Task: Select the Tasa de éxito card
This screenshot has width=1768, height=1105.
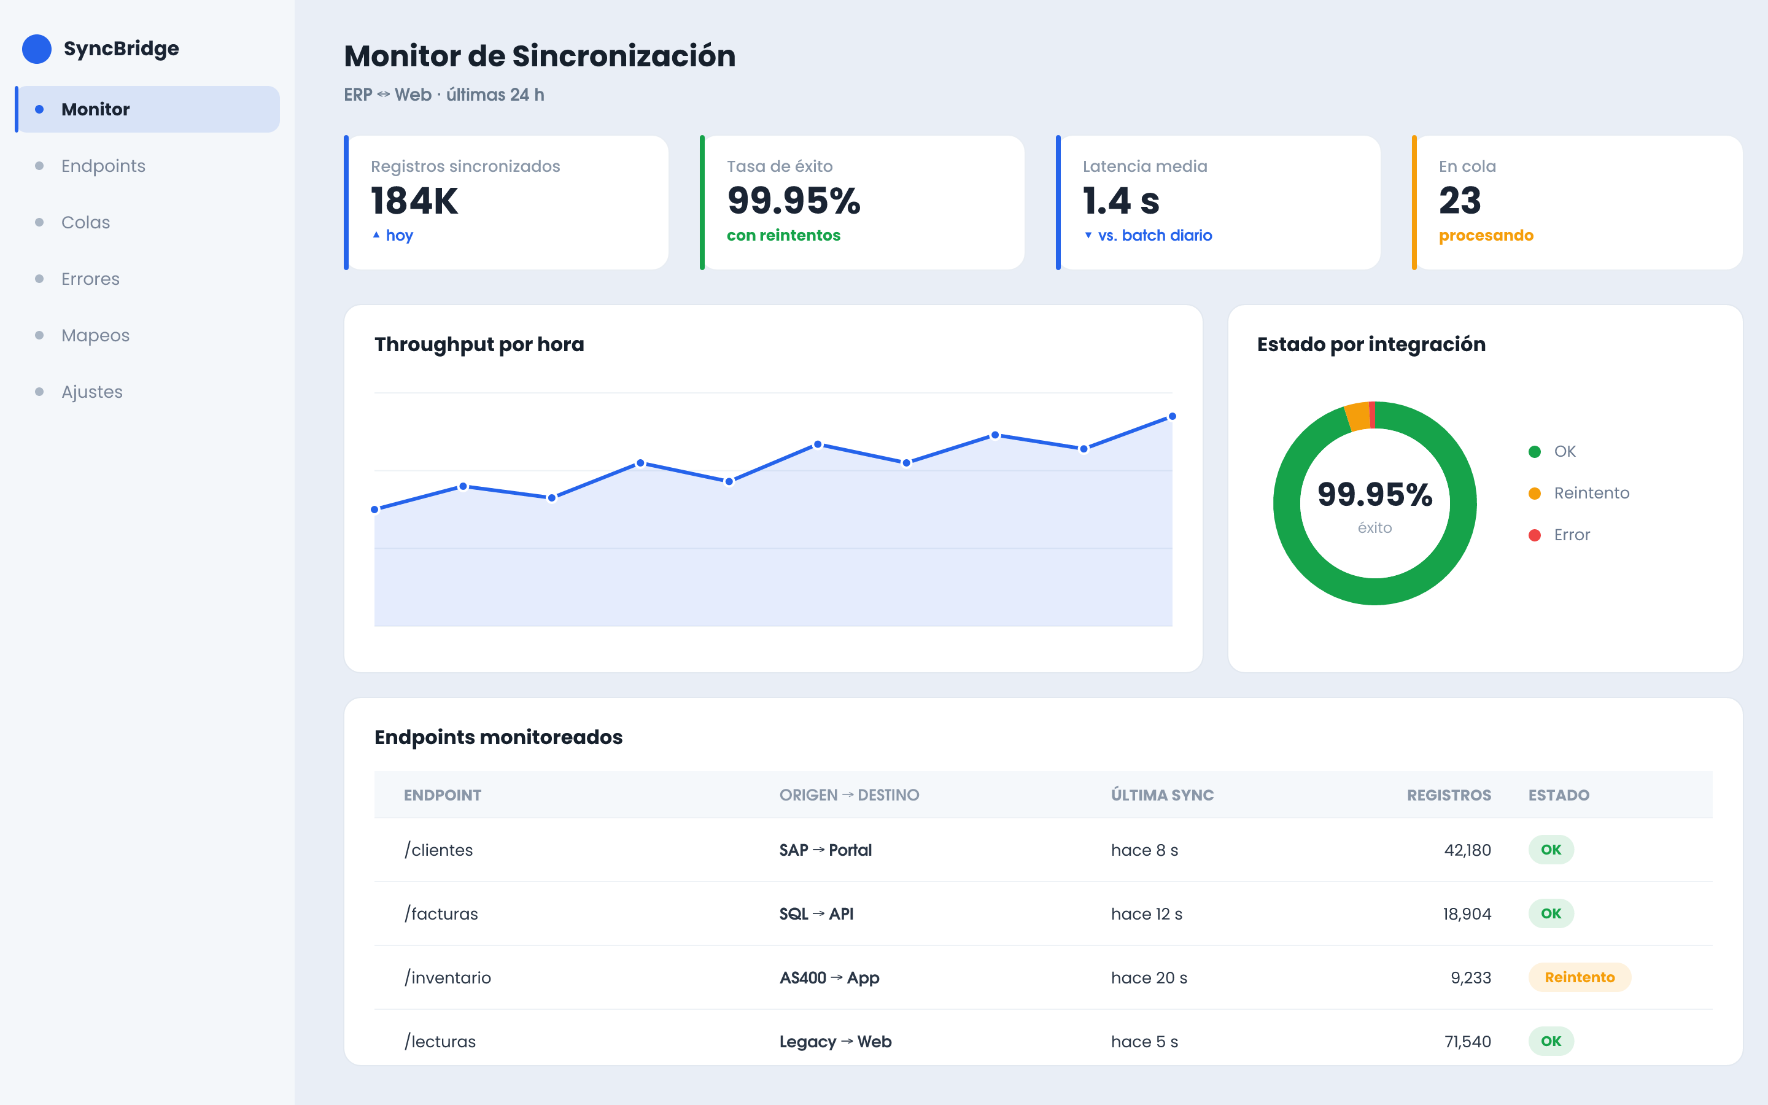Action: (862, 203)
